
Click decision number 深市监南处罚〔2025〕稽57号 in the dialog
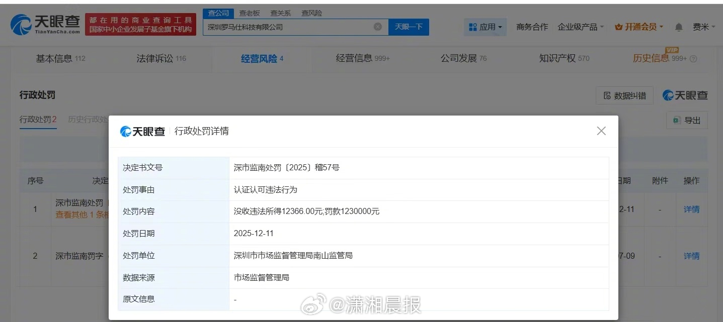pos(287,168)
